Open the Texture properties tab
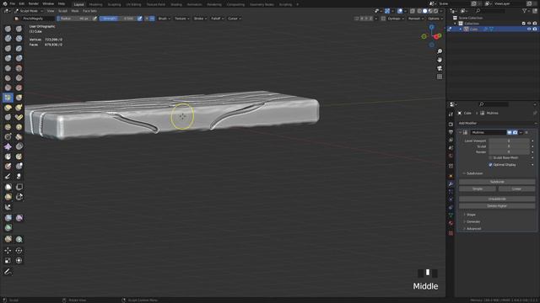This screenshot has width=540, height=303. [x=451, y=233]
